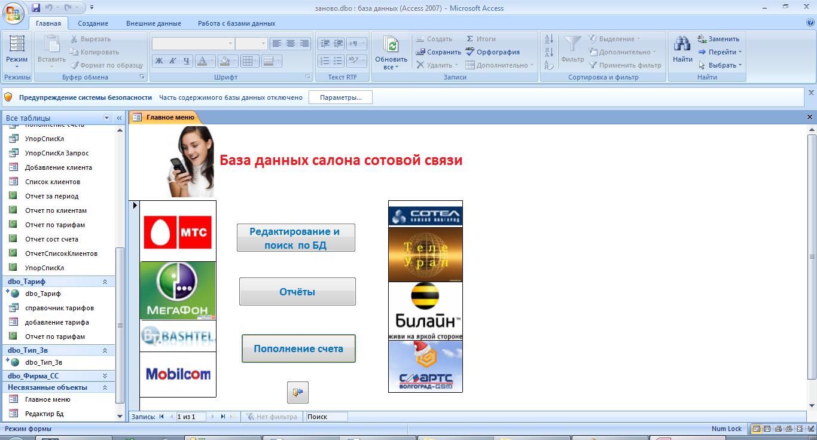The width and height of the screenshot is (817, 440).
Task: Click the exit door button on the form
Action: pos(298,392)
